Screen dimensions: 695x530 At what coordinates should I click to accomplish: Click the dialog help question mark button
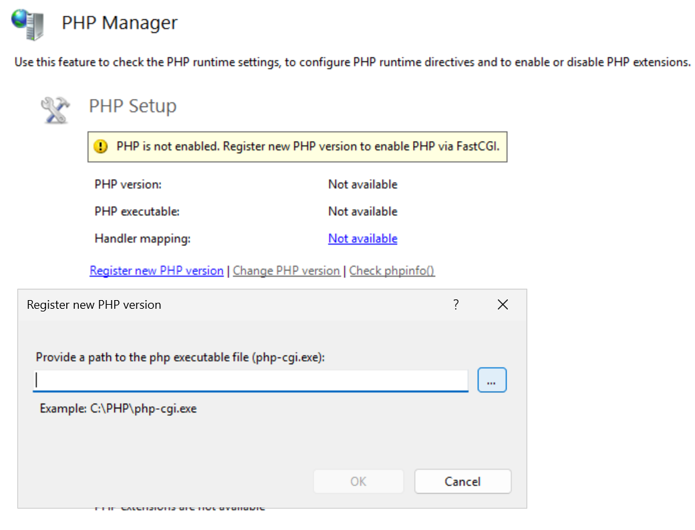pyautogui.click(x=456, y=305)
